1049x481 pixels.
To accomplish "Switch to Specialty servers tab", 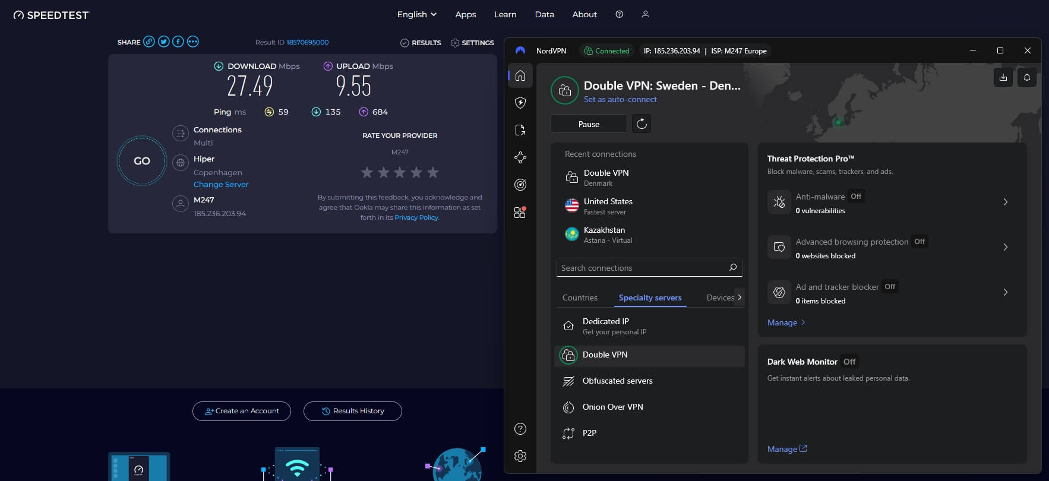I will (x=650, y=298).
